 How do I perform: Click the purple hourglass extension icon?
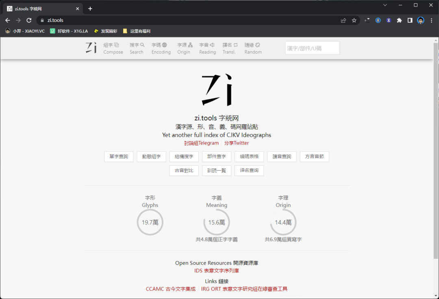[389, 20]
